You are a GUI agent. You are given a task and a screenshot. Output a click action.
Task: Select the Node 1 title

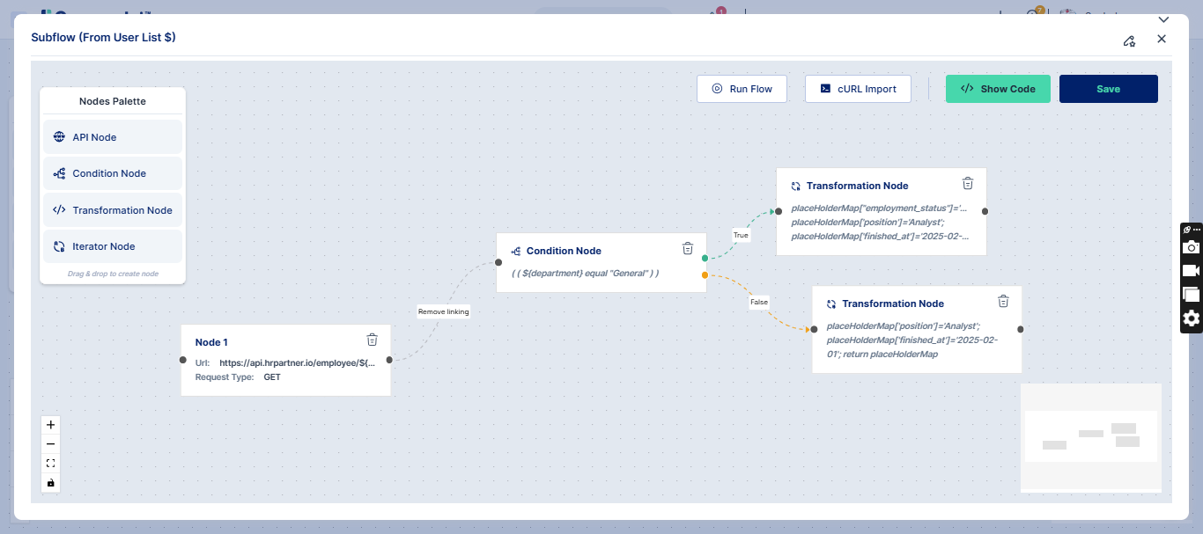pos(211,342)
